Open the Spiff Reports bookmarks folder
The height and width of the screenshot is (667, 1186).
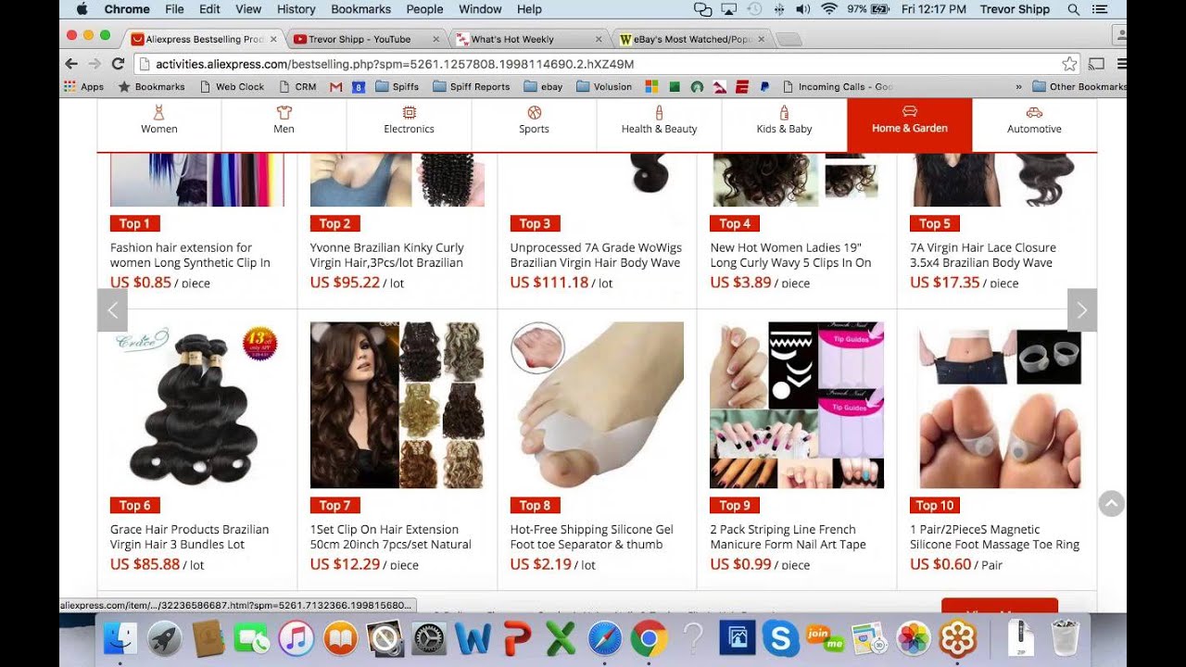[x=472, y=87]
